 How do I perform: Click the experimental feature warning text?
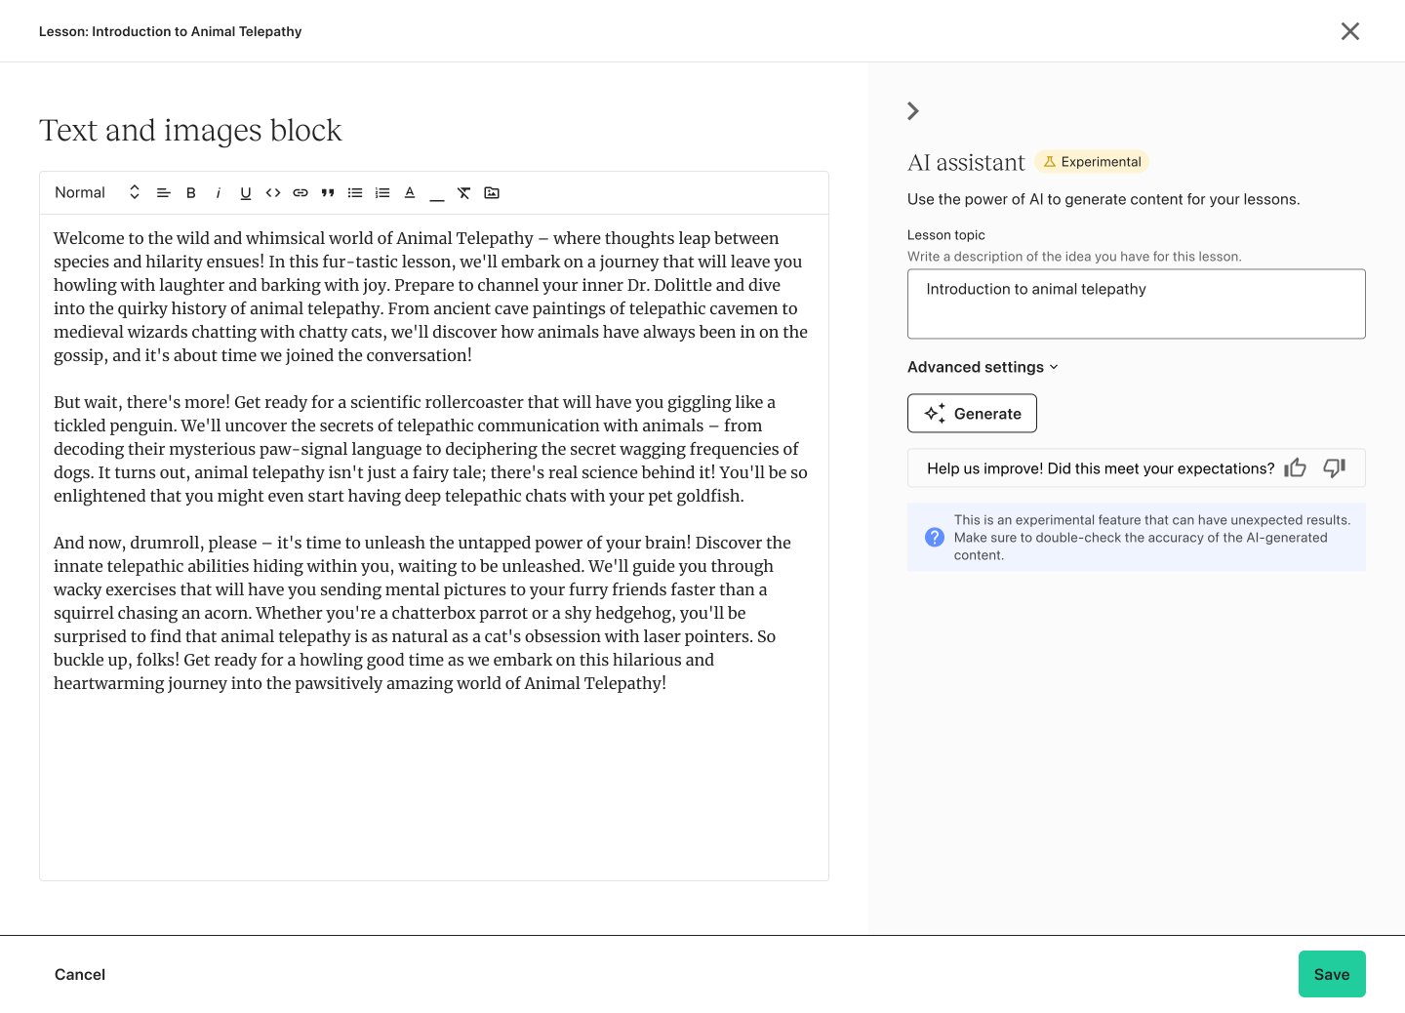[1152, 538]
